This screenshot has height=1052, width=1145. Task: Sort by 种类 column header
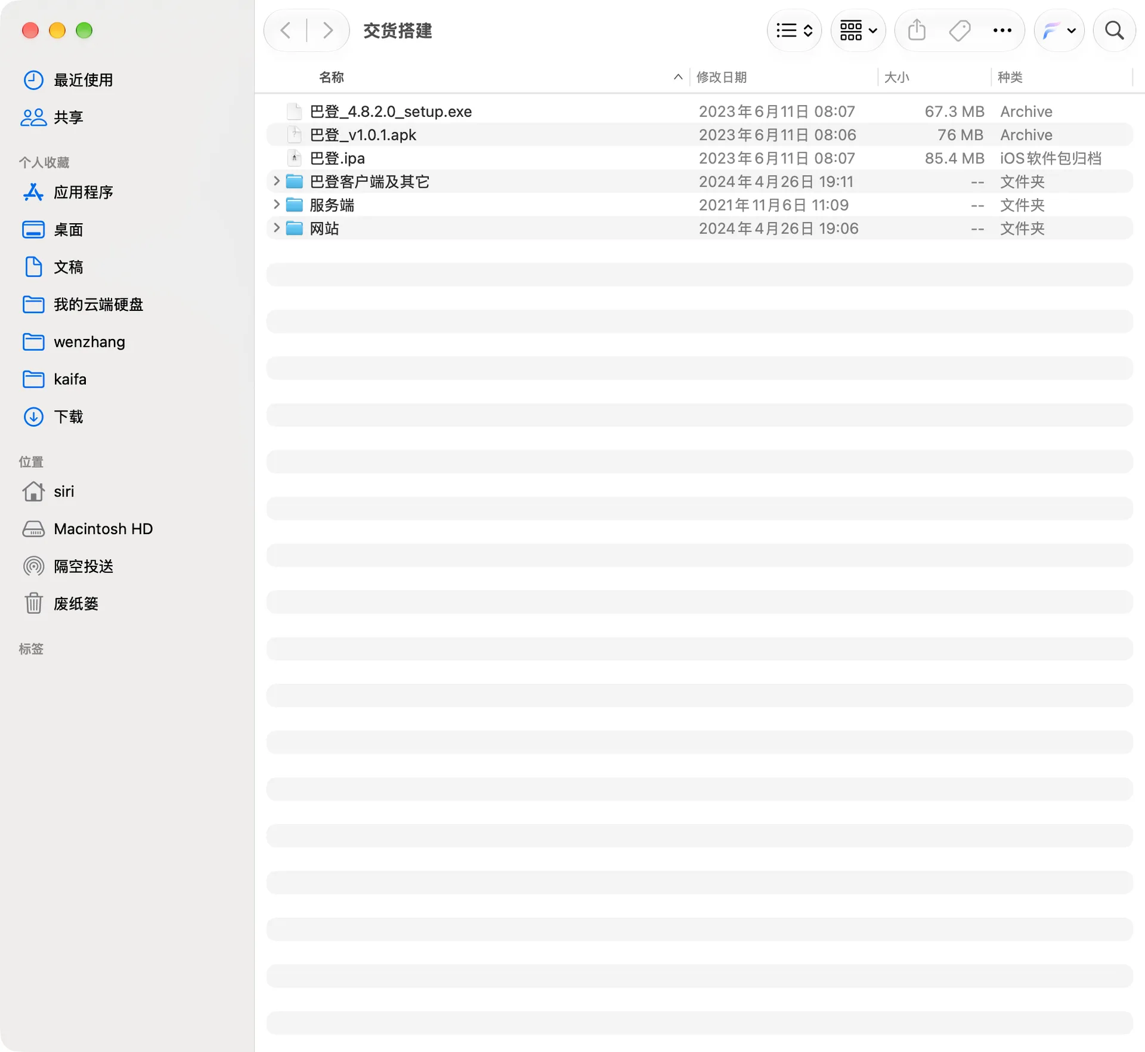point(1010,77)
